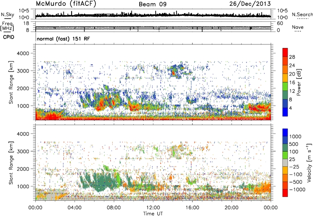
Task: Click the blue top of velocity colorbar
Action: point(285,133)
